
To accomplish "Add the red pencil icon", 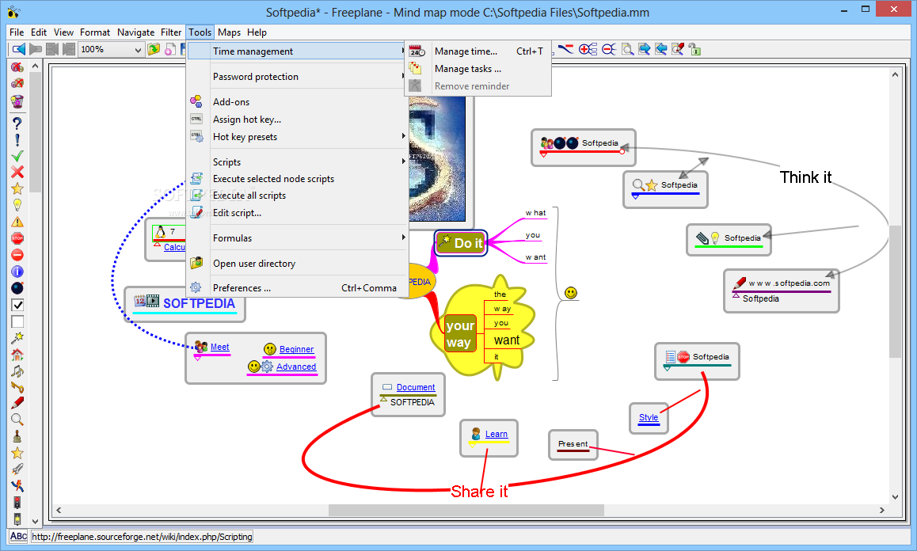I will click(17, 403).
